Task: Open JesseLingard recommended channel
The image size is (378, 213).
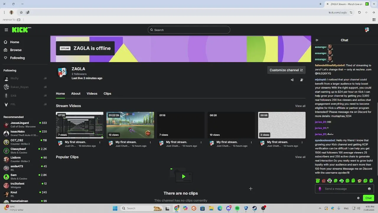Action: click(x=25, y=125)
